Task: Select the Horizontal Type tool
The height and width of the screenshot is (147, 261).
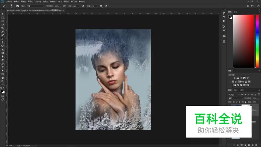Action: pos(3,67)
